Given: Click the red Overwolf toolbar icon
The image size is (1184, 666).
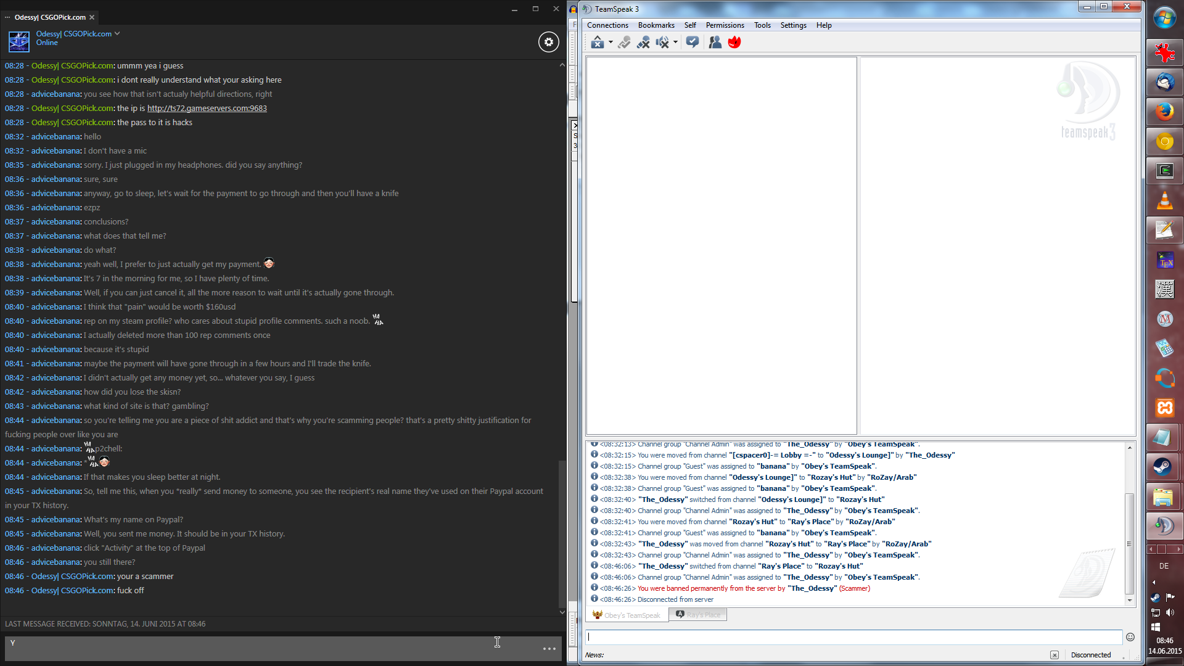Looking at the screenshot, I should [x=734, y=43].
